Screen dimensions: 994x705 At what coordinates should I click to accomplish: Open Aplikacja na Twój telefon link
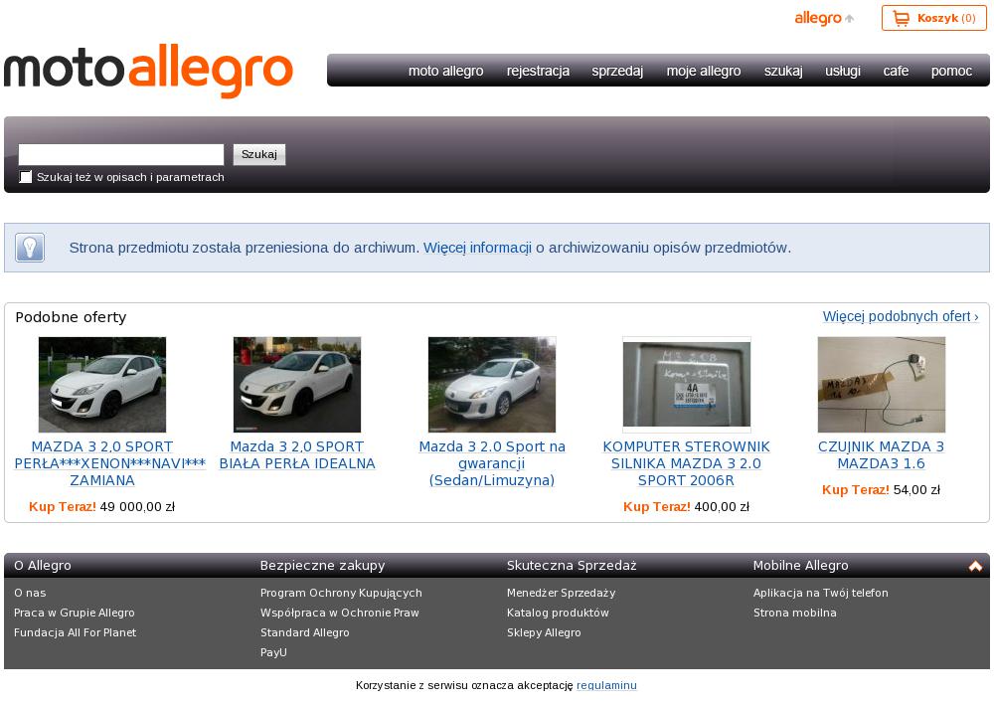coord(821,594)
